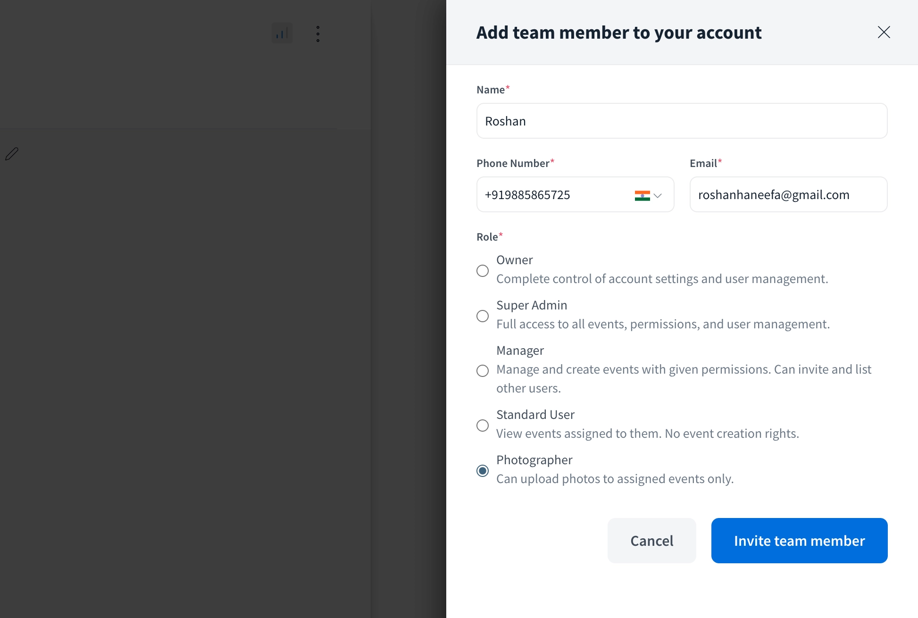The height and width of the screenshot is (618, 918).
Task: Select the Super Admin role
Action: pos(483,316)
